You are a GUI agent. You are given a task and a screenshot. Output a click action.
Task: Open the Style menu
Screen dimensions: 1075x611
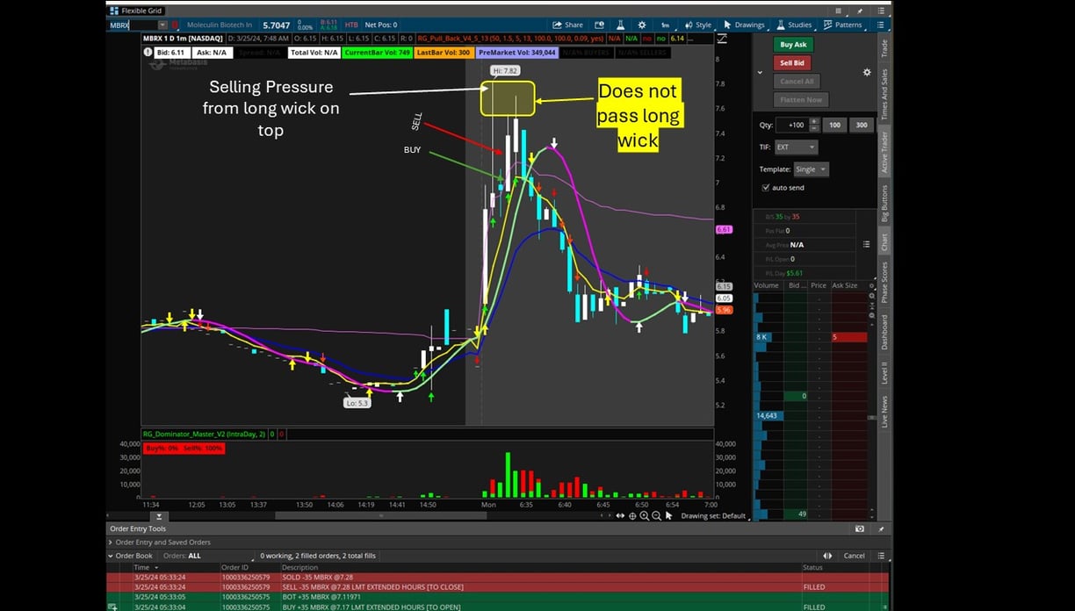click(699, 25)
